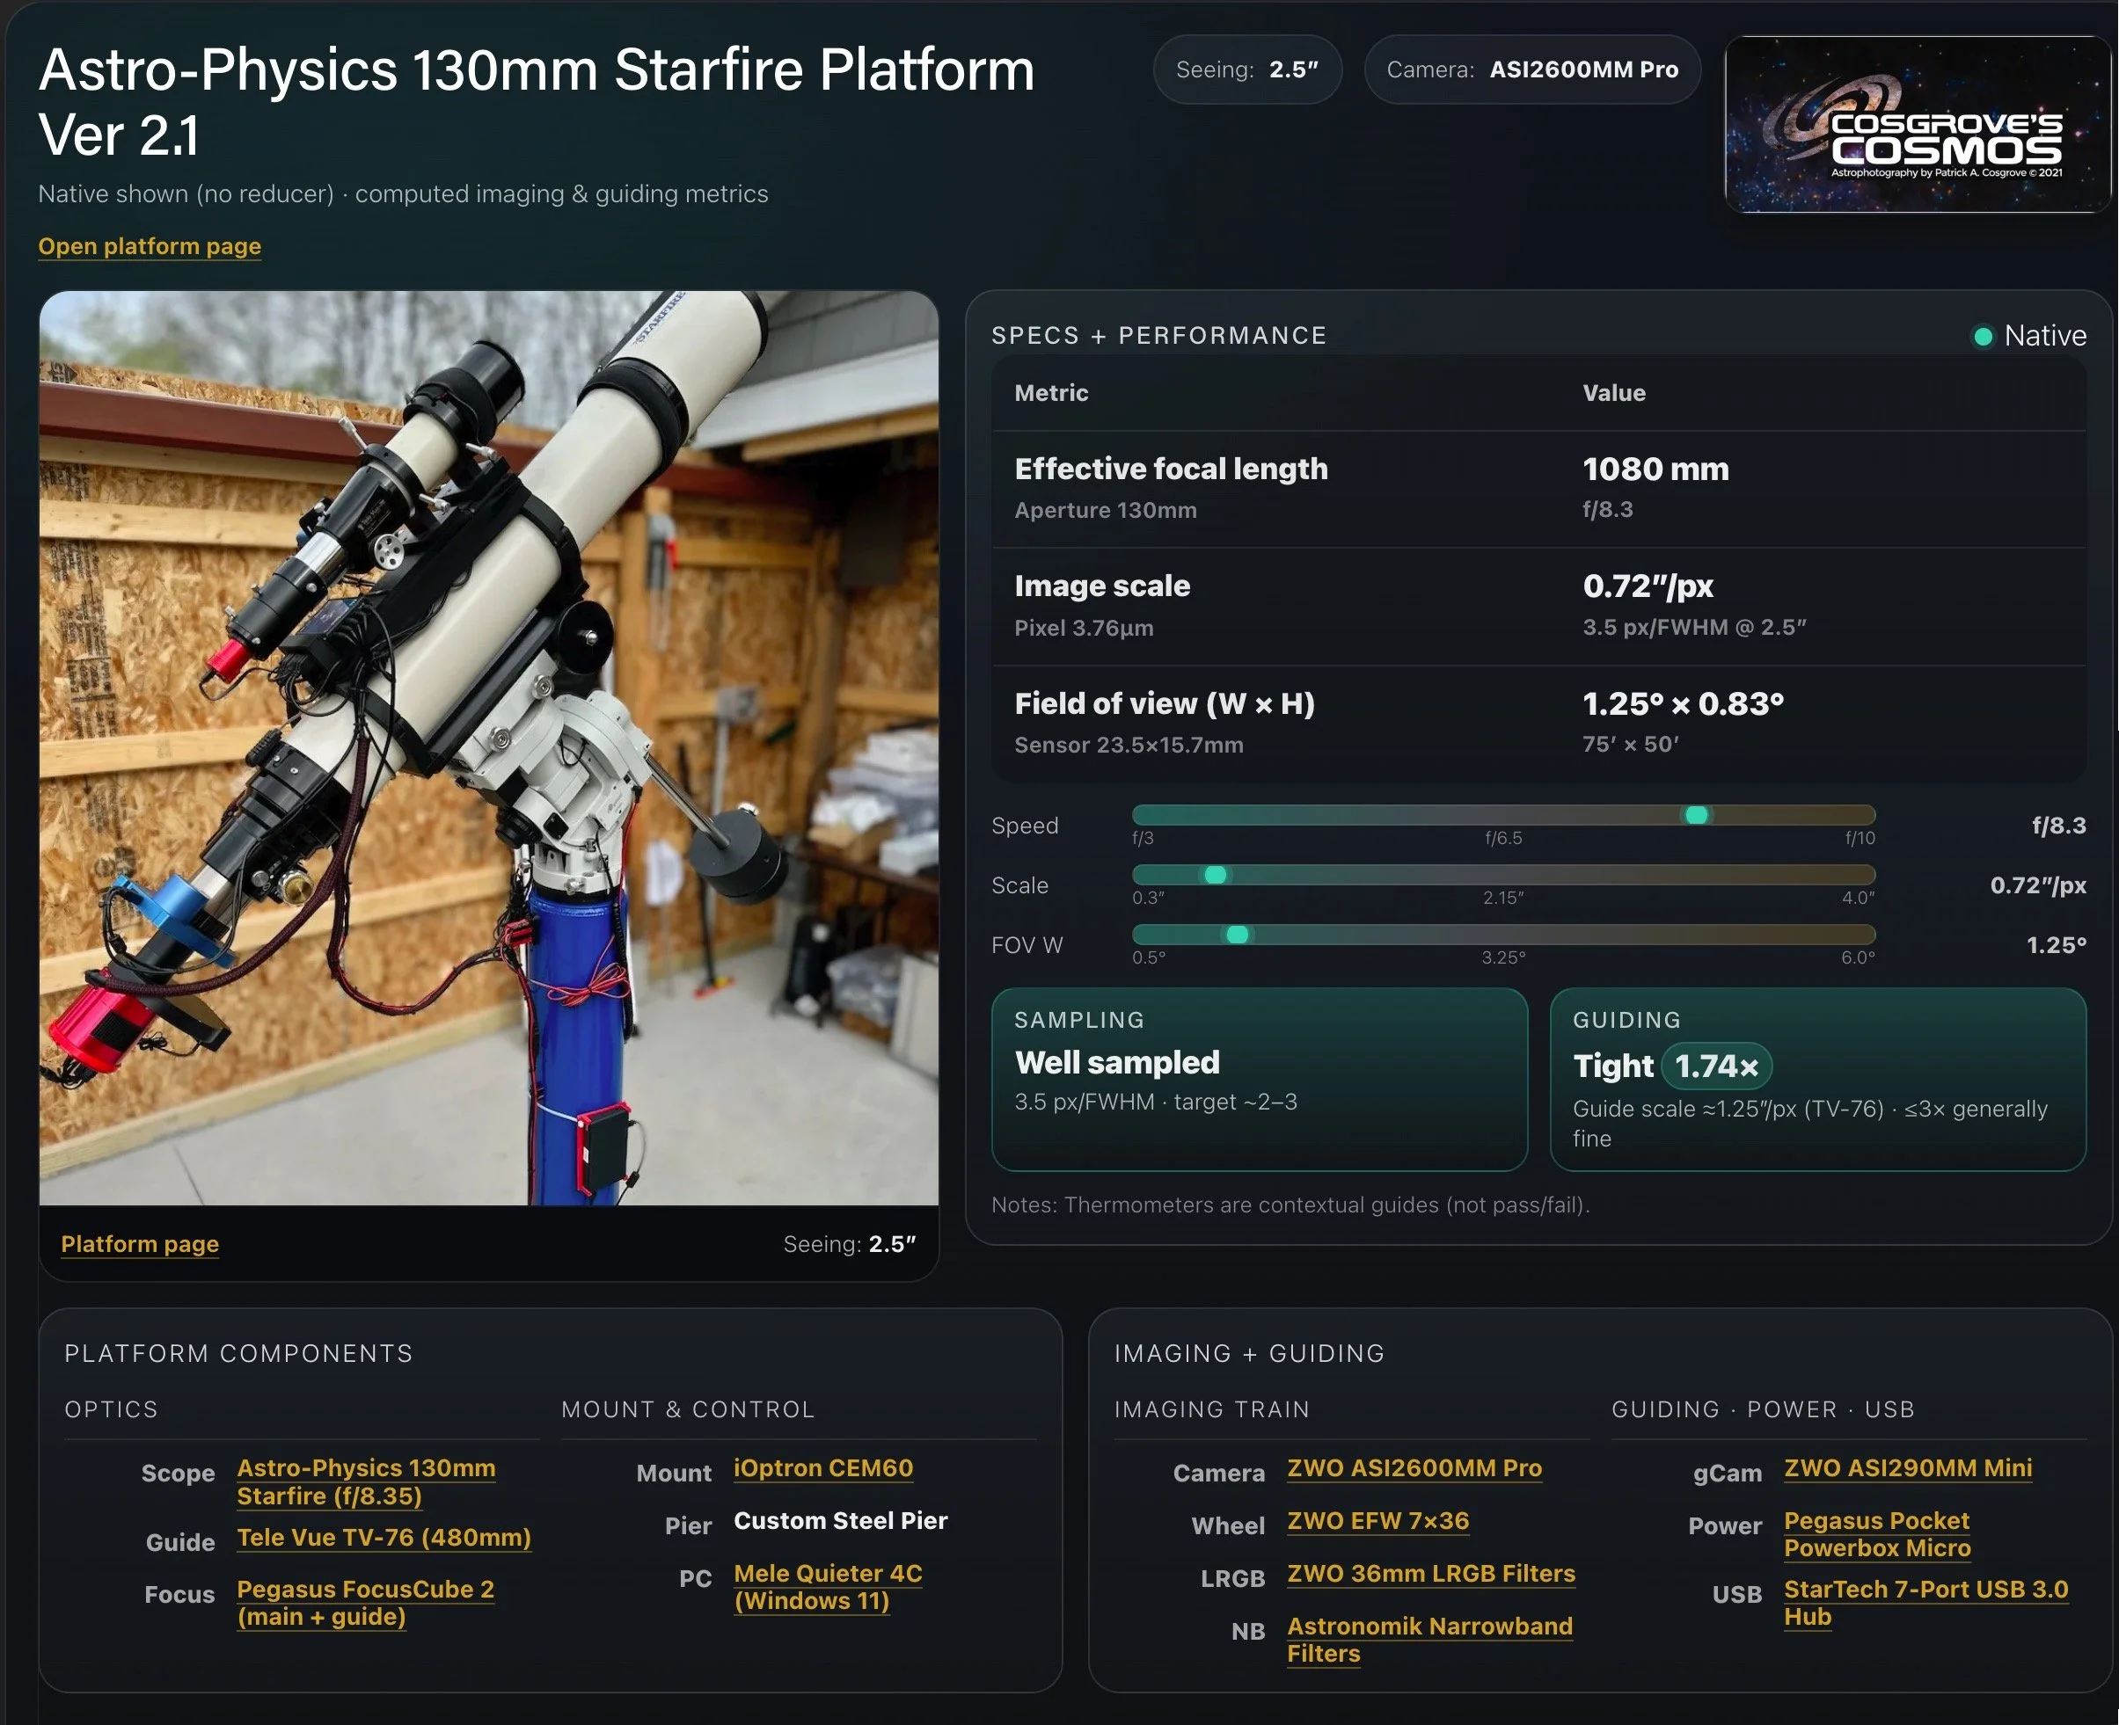Click Platform page link below telescope photo
The height and width of the screenshot is (1725, 2119).
[x=139, y=1243]
